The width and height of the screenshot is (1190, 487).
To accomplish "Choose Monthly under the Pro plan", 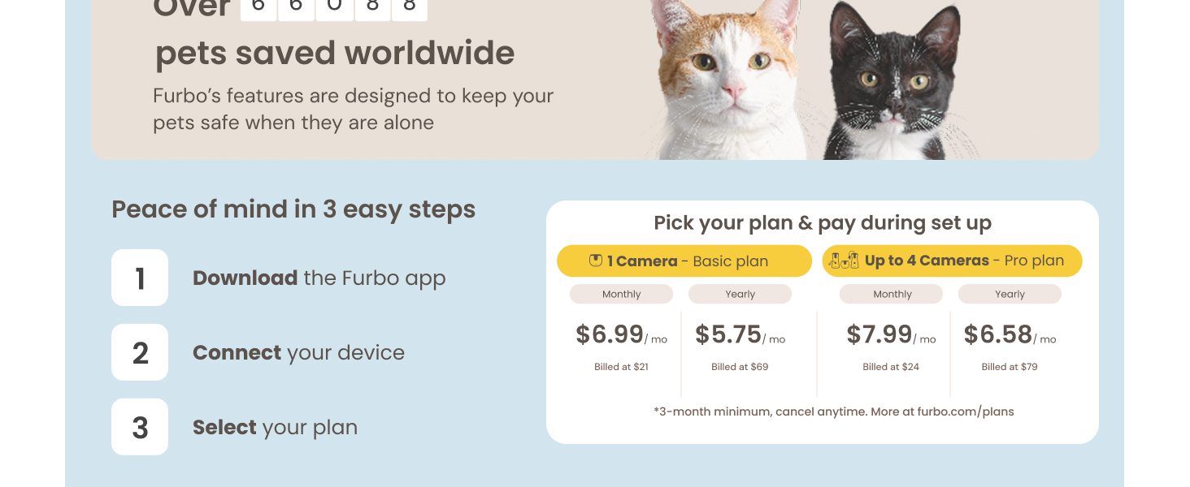I will [x=892, y=294].
